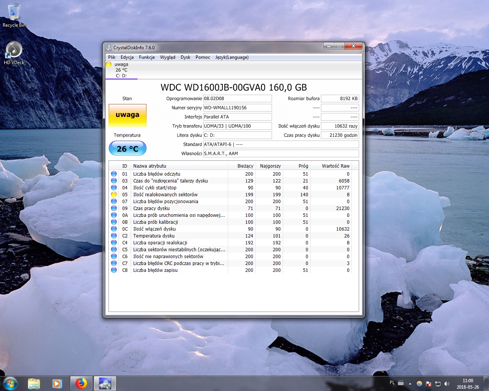
Task: Click the volume speaker tray icon
Action: [447, 383]
